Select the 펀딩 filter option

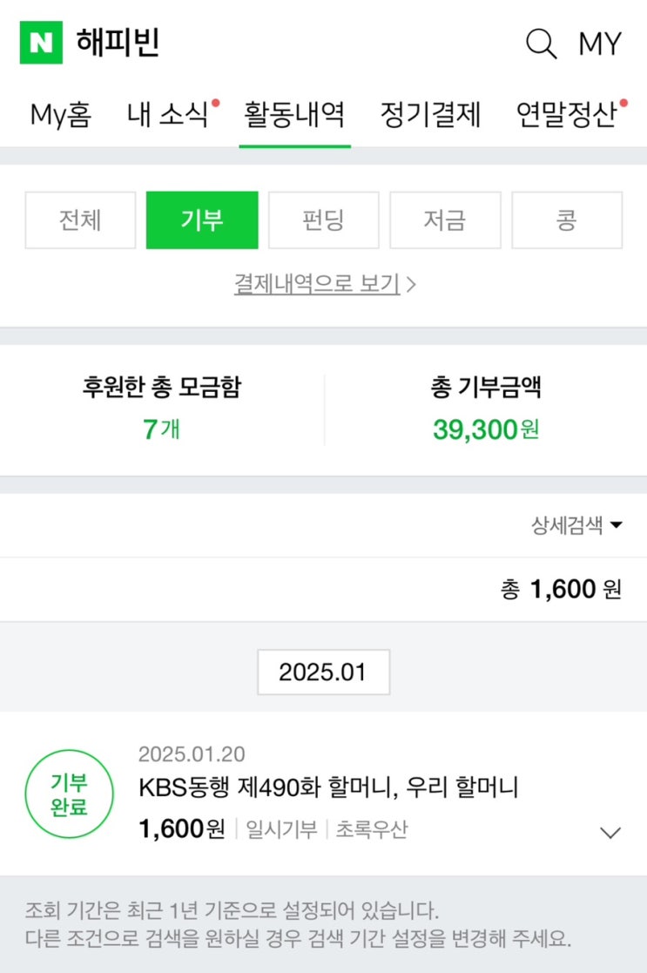[323, 220]
